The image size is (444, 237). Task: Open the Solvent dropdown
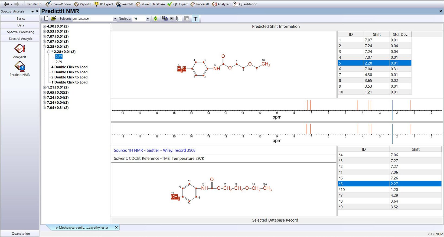click(x=115, y=19)
